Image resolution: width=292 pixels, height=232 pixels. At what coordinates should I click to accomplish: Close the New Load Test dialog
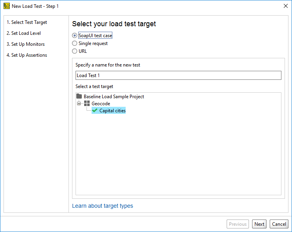pyautogui.click(x=286, y=6)
